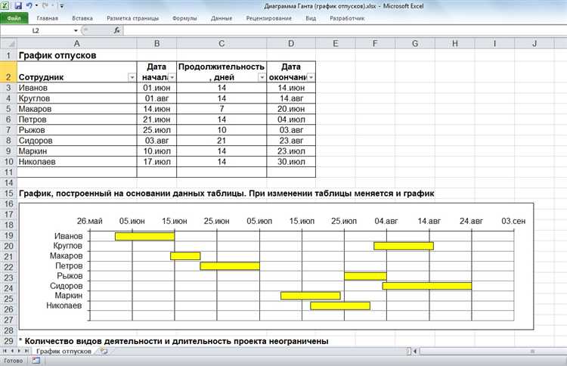Switch to the Вставка ribbon tab
567x366 pixels.
pyautogui.click(x=82, y=17)
